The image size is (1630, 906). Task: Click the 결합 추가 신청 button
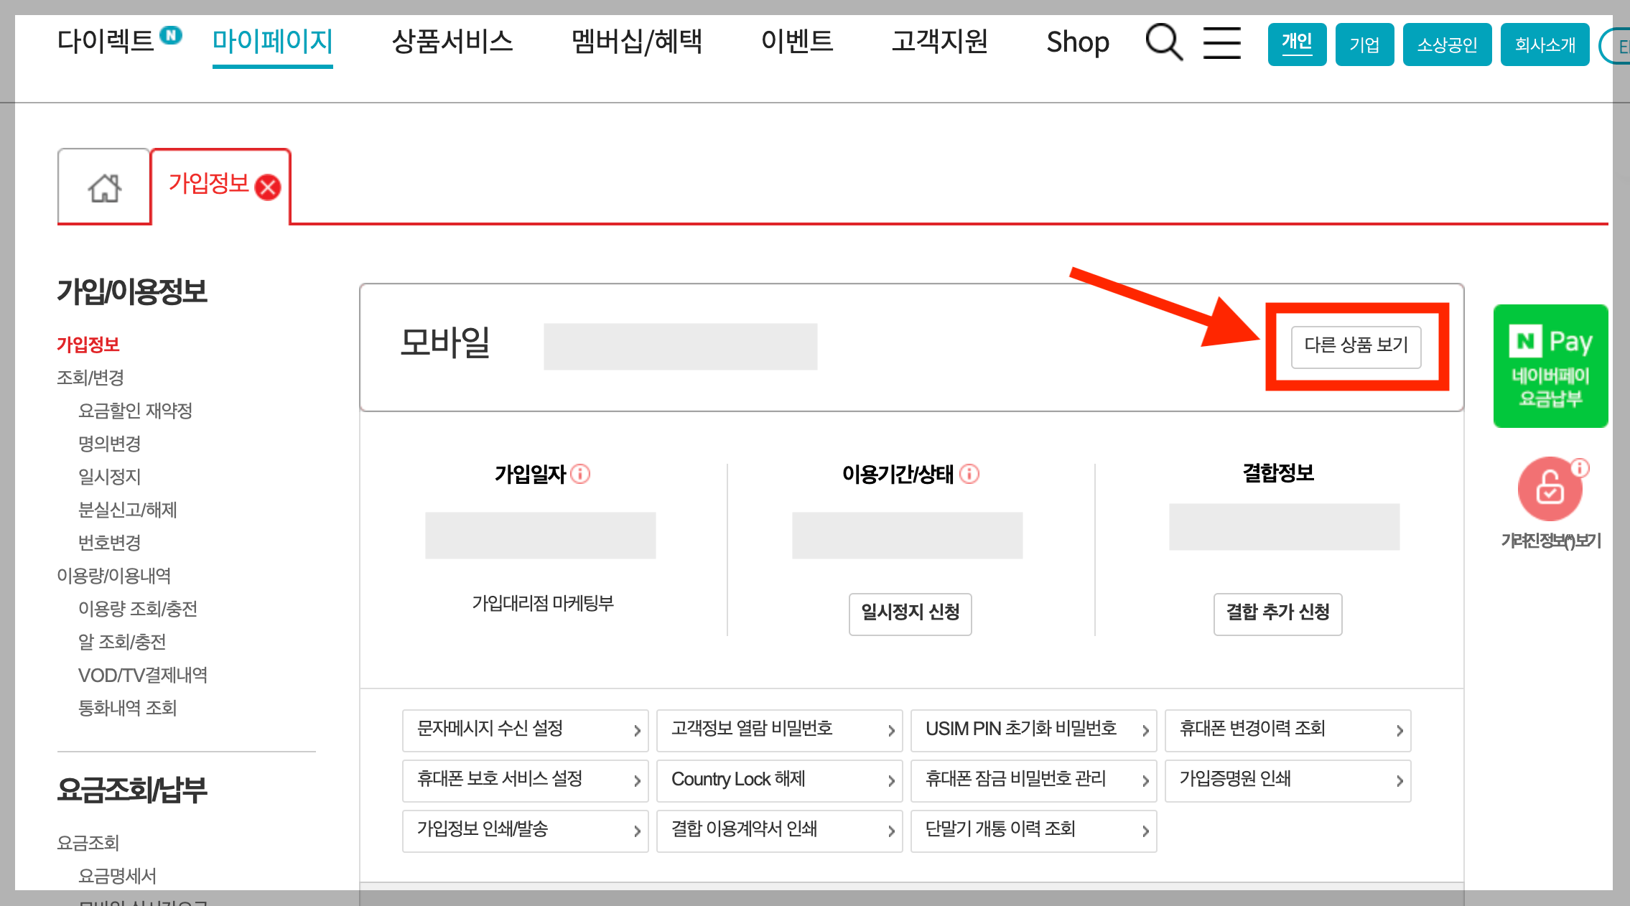1277,613
